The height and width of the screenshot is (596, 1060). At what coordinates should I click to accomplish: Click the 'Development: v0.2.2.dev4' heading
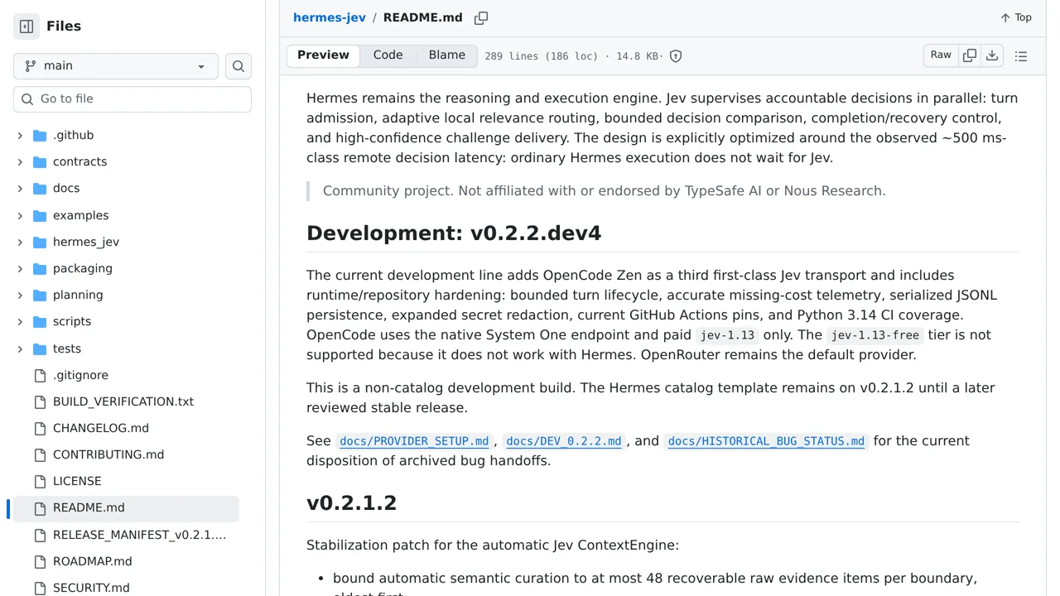[454, 233]
